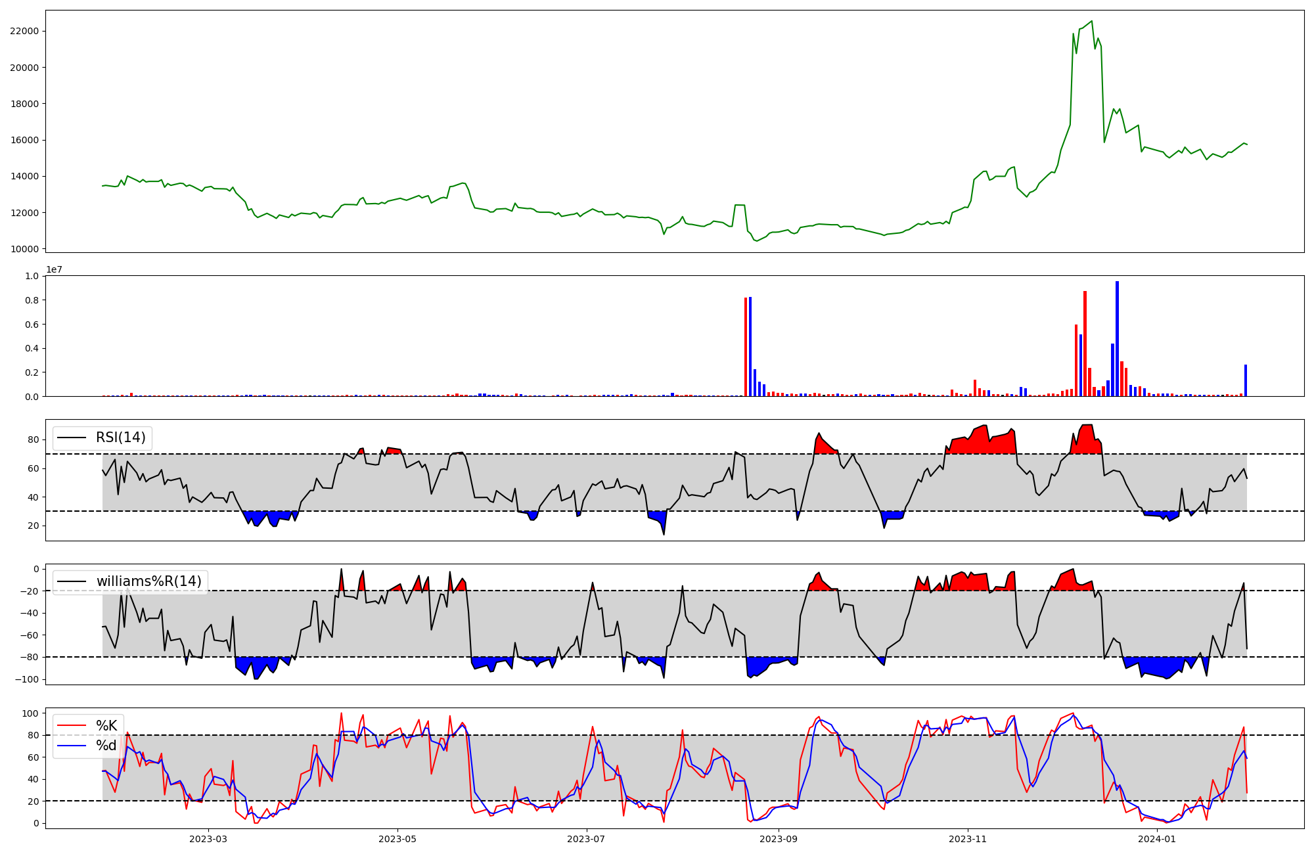
Task: Click the green price line's highest peak
Action: point(1092,21)
